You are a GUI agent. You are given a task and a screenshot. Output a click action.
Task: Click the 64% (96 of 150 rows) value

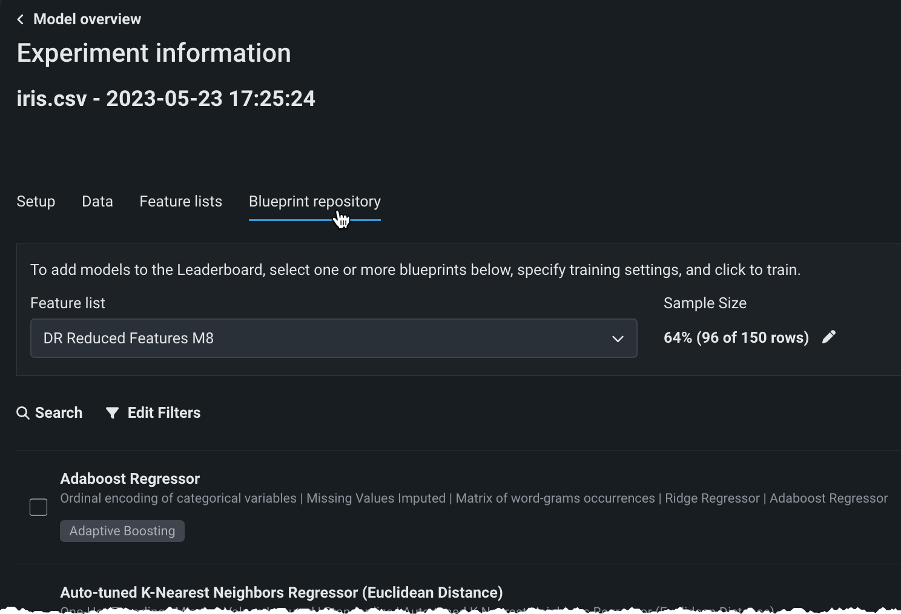(736, 338)
